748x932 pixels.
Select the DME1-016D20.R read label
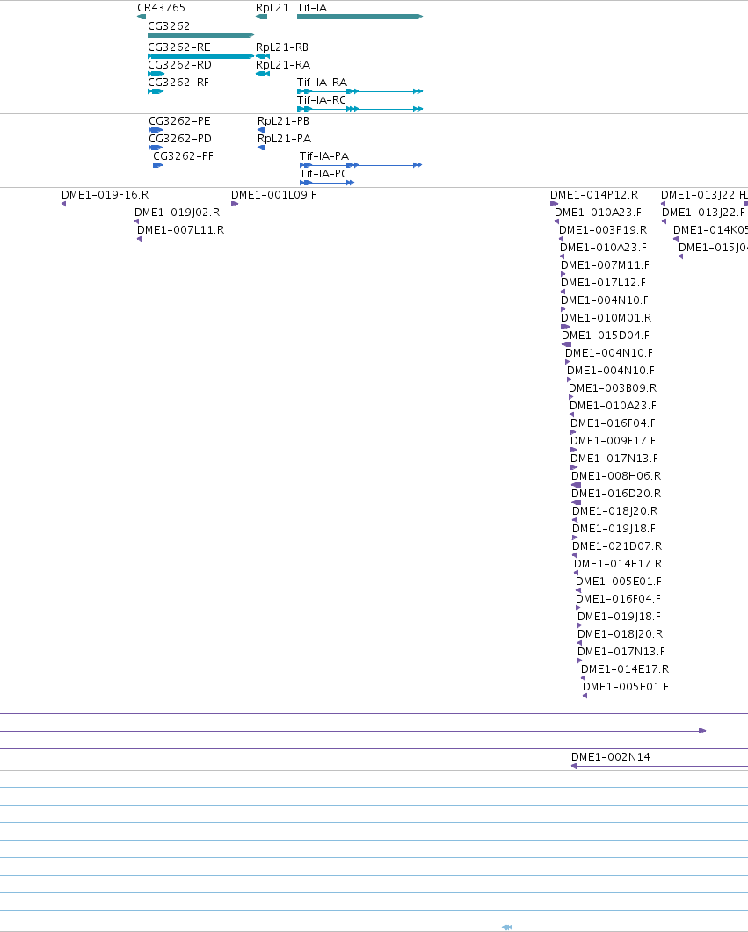tap(617, 494)
